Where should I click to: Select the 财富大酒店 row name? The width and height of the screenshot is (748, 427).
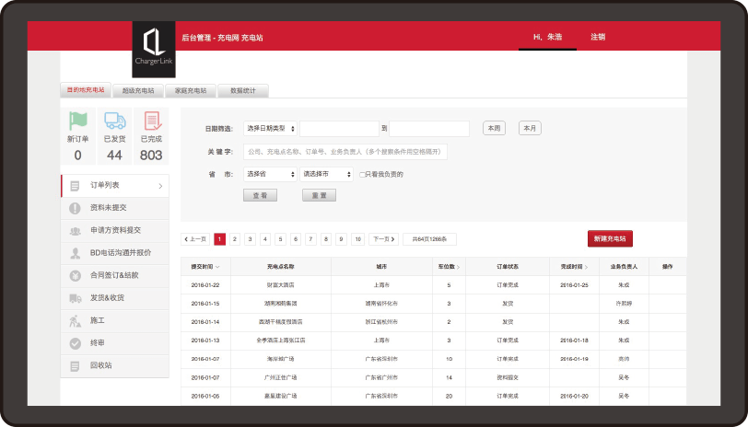coord(280,285)
